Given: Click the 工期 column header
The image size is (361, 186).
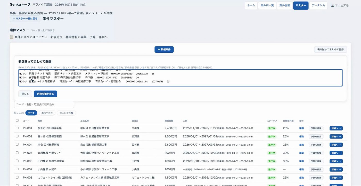Looking at the screenshot, I should click(185, 121).
